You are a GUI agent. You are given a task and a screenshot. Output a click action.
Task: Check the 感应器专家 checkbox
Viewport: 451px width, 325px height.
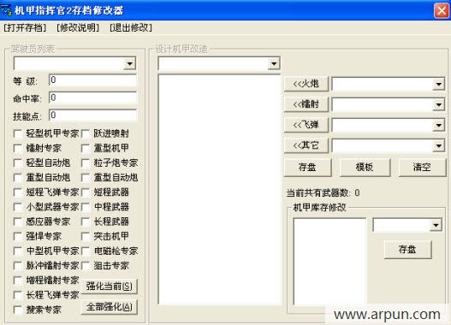[18, 222]
